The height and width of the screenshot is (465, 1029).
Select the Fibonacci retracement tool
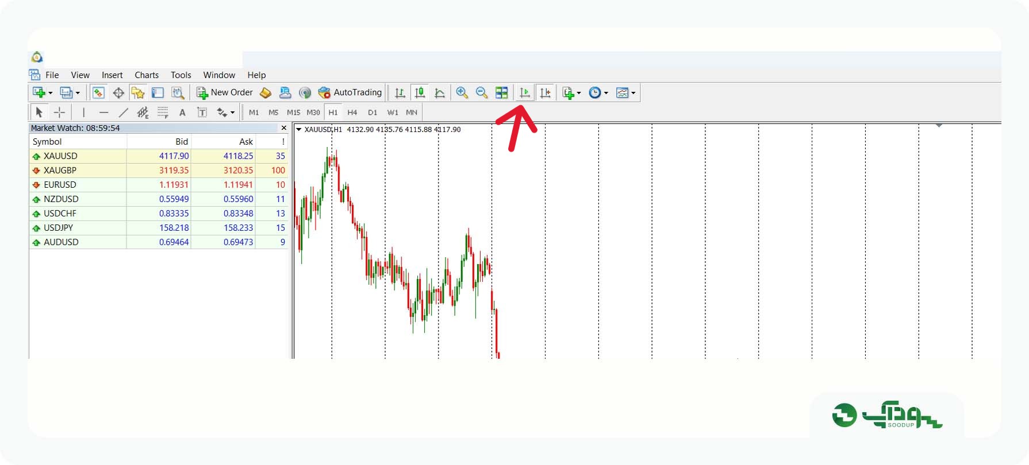click(x=163, y=113)
